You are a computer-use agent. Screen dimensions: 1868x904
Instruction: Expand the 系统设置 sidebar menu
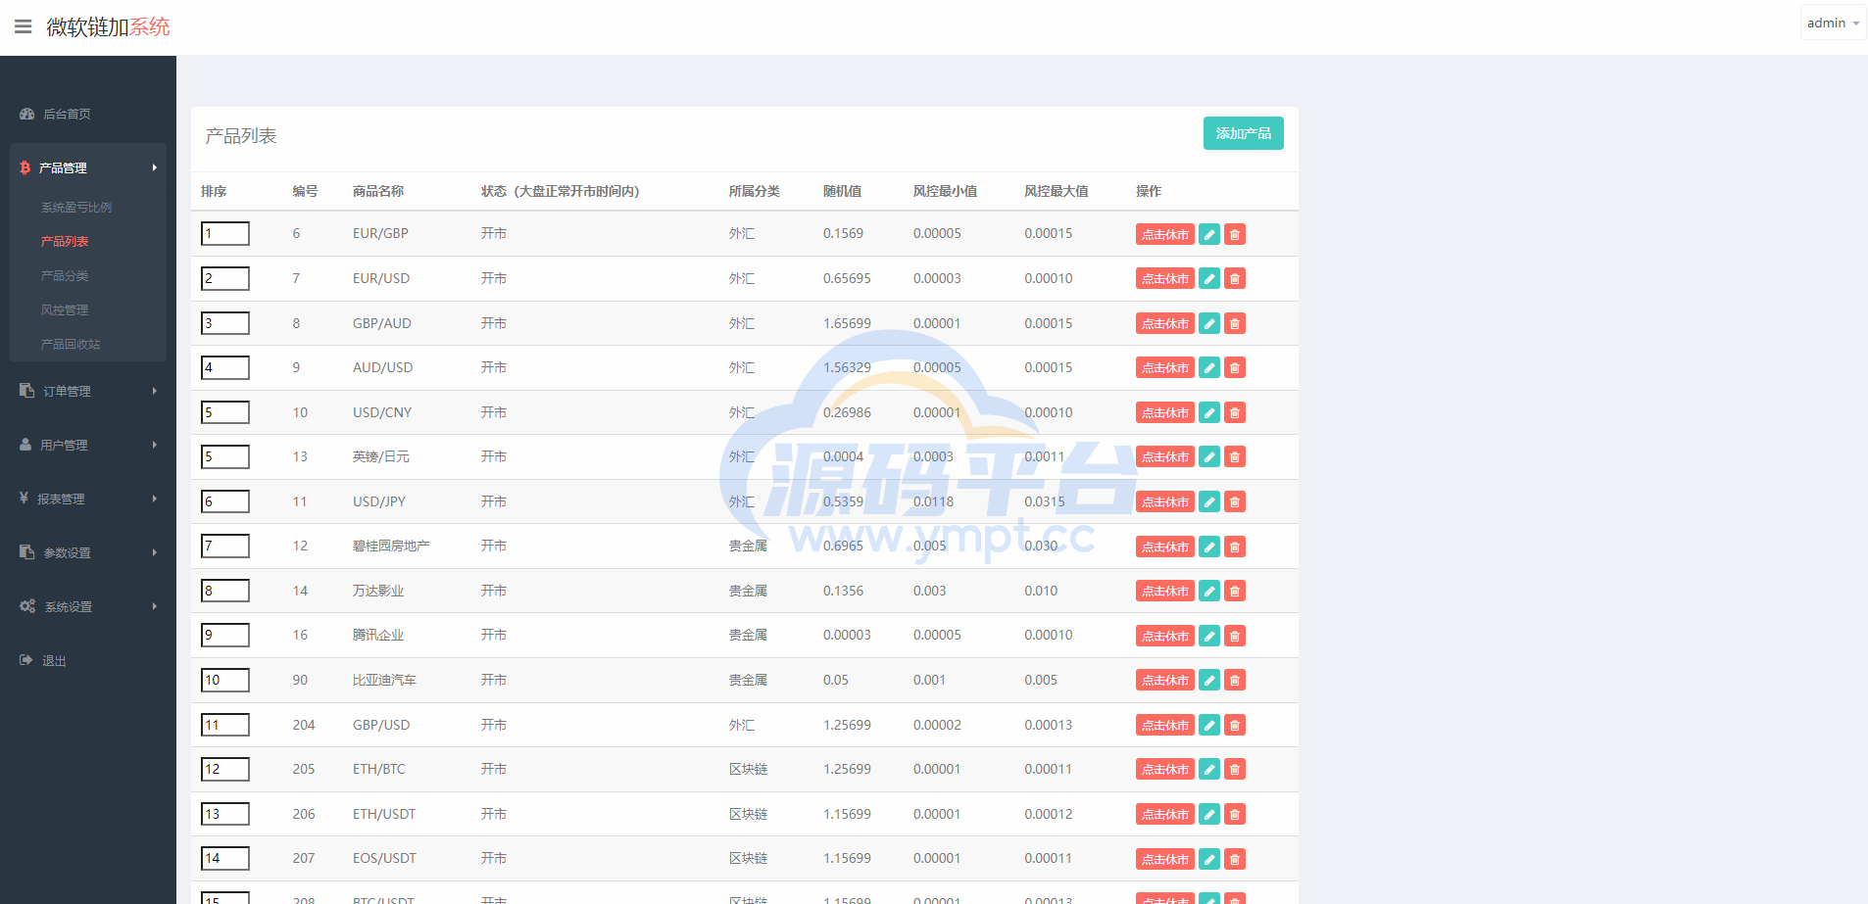[x=88, y=606]
